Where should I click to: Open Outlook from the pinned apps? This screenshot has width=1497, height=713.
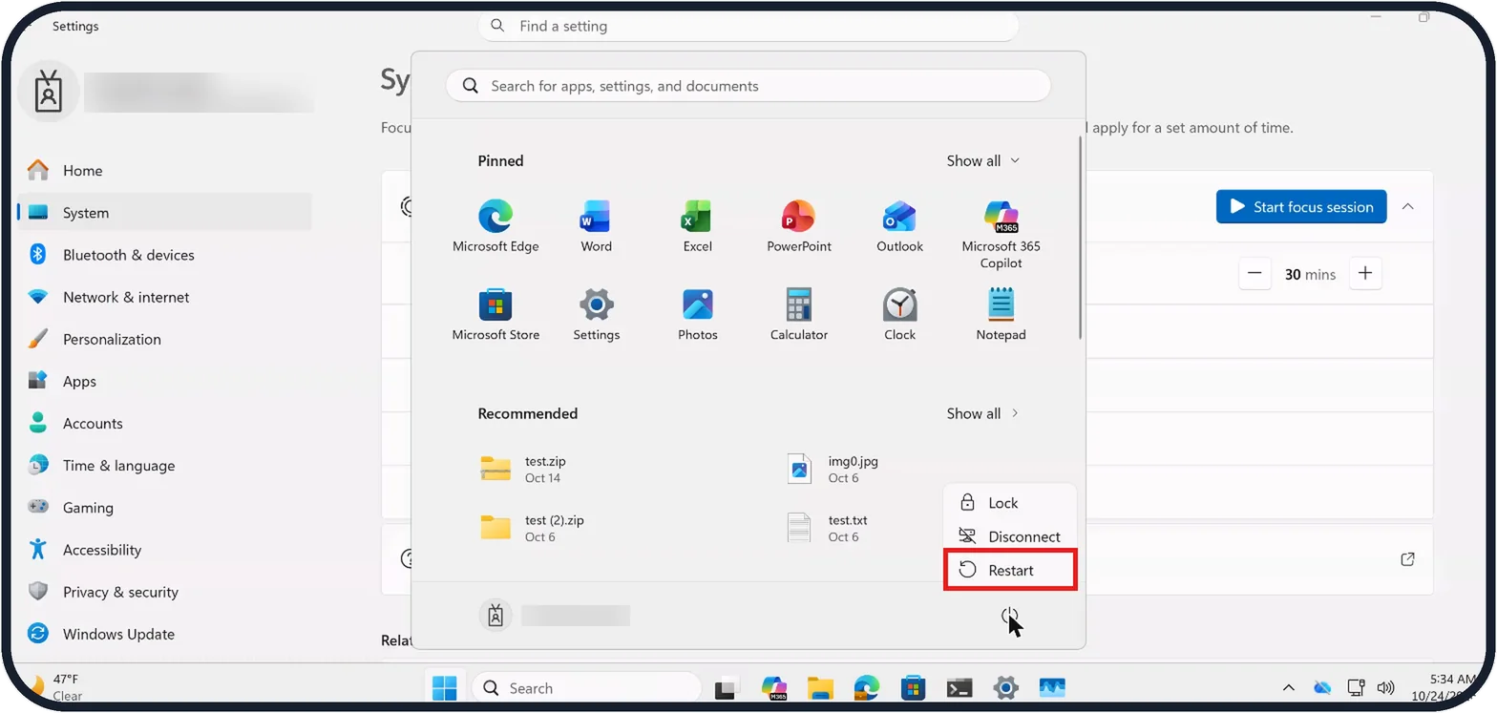click(x=899, y=226)
